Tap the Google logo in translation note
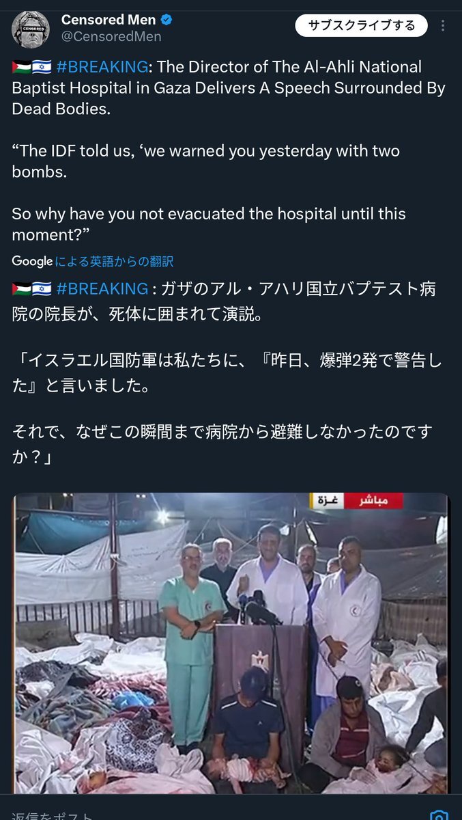 [x=31, y=261]
